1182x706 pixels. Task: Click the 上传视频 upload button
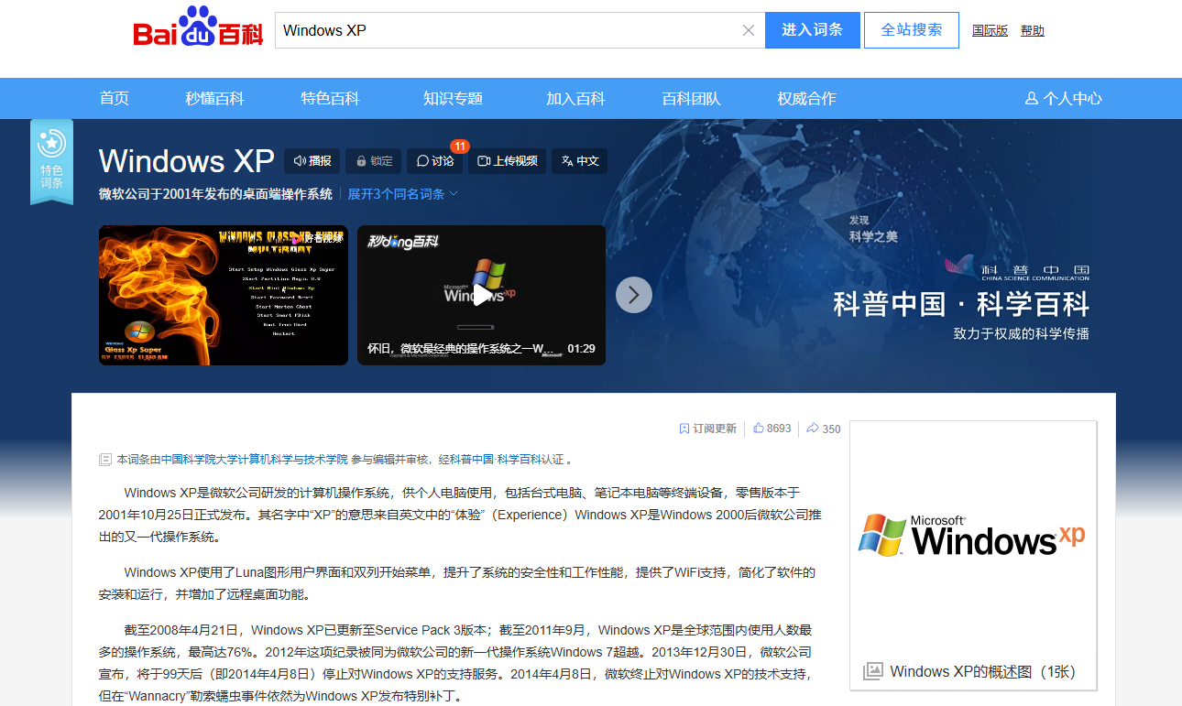pyautogui.click(x=508, y=161)
